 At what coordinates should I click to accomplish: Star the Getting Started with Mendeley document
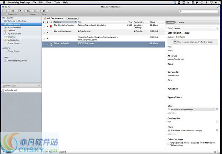44,27
